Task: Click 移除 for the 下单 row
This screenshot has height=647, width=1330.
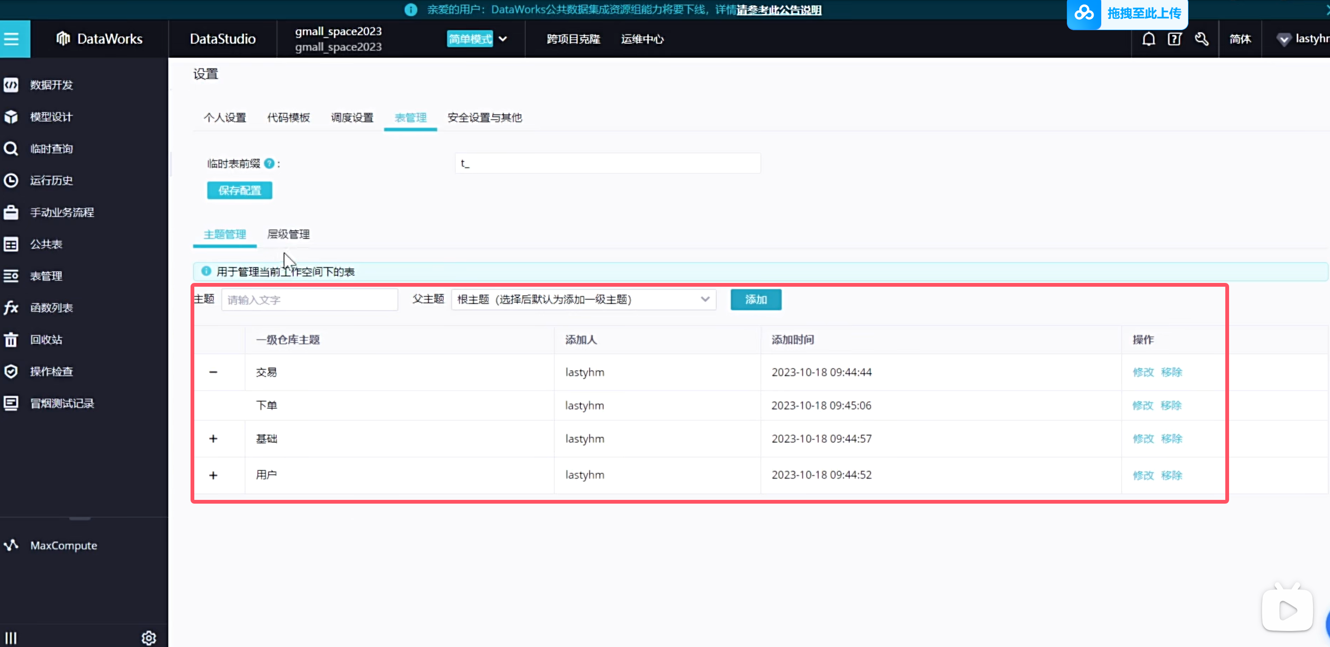Action: coord(1171,406)
